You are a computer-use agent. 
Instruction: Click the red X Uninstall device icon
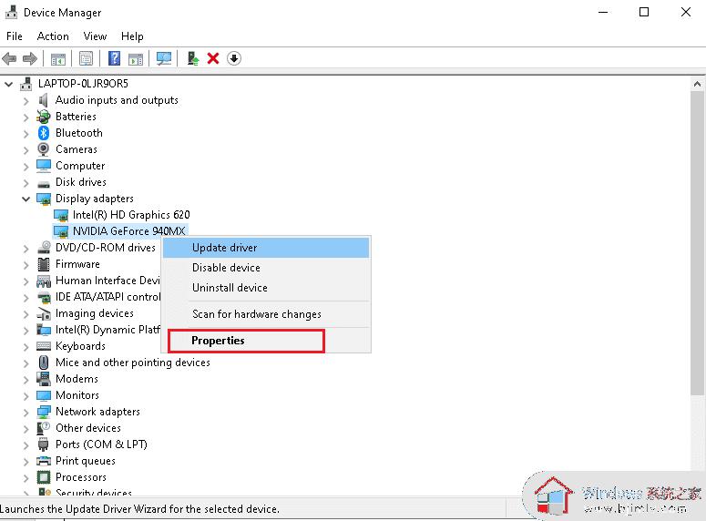(x=213, y=58)
